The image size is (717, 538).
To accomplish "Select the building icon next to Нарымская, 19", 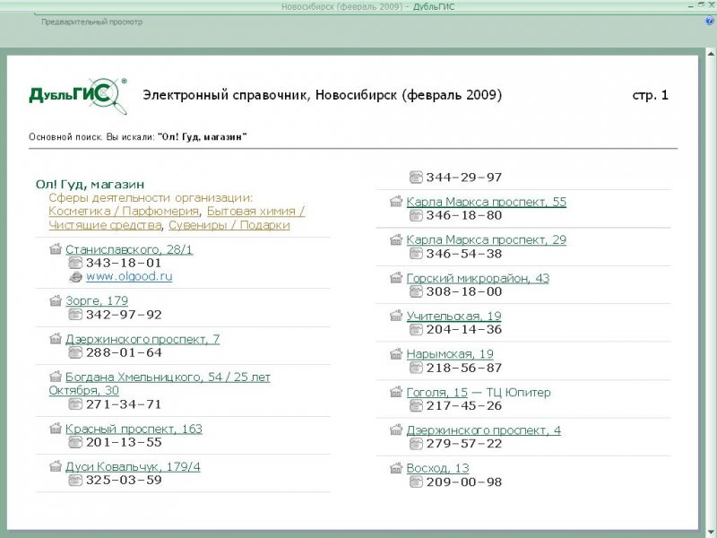I will 396,353.
